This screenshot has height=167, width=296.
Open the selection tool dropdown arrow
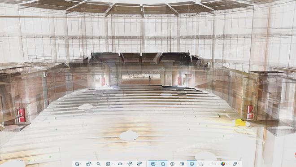[81, 164]
